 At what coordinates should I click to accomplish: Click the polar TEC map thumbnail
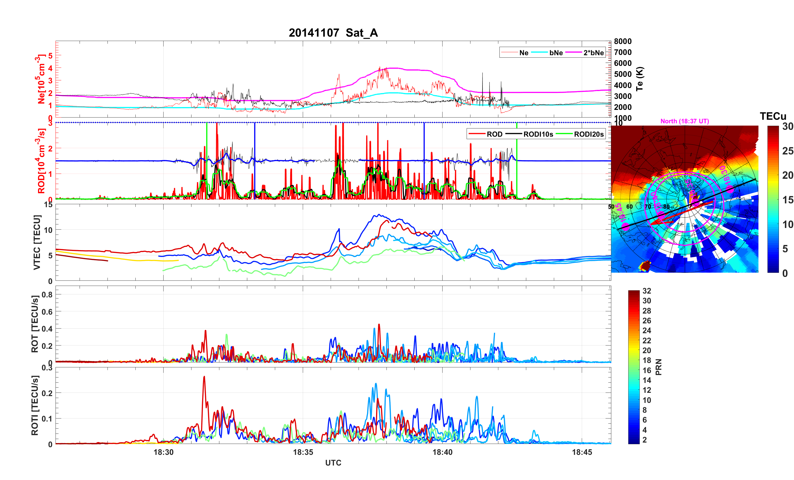(x=684, y=199)
